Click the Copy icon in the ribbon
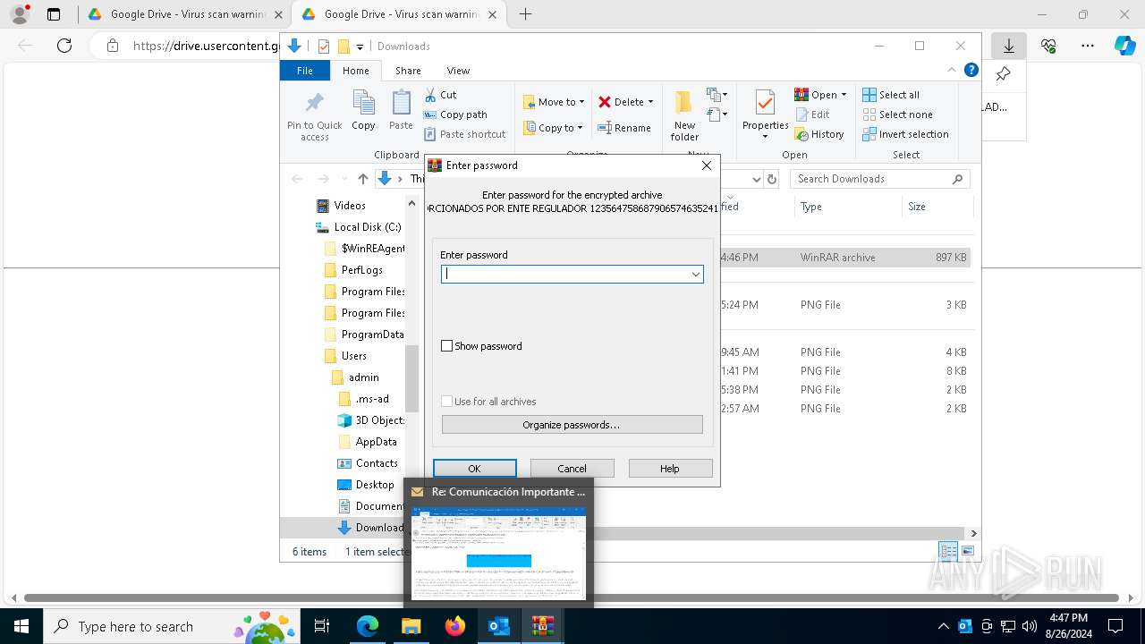 pyautogui.click(x=363, y=103)
